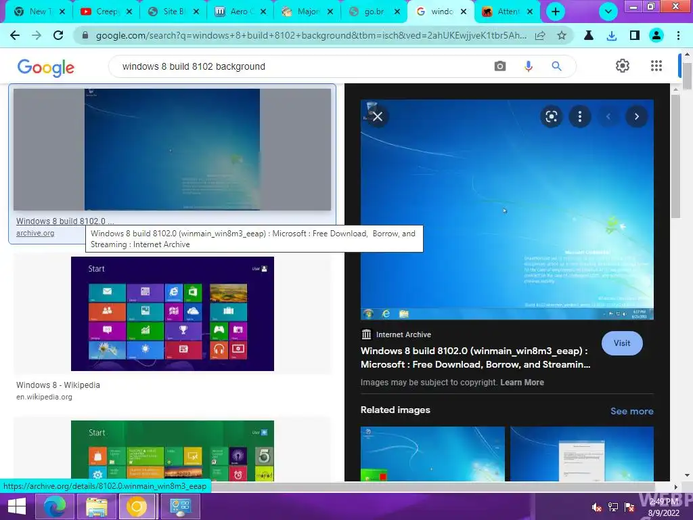Bookmark this page with the star icon
693x520 pixels.
[561, 35]
